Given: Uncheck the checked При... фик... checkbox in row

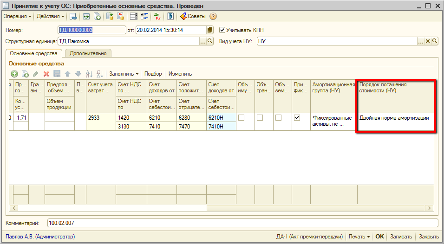Looking at the screenshot, I should [297, 118].
